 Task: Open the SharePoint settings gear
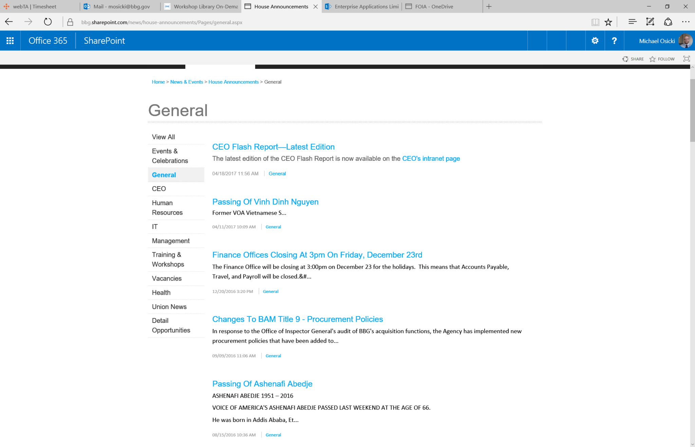pos(595,41)
